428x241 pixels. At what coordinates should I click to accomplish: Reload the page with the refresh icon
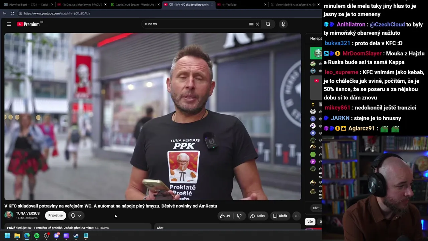click(x=12, y=13)
